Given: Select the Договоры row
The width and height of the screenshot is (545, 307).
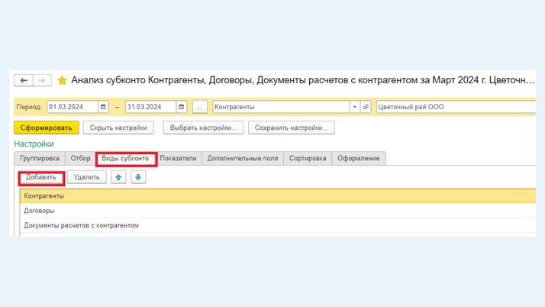Looking at the screenshot, I should coord(278,211).
